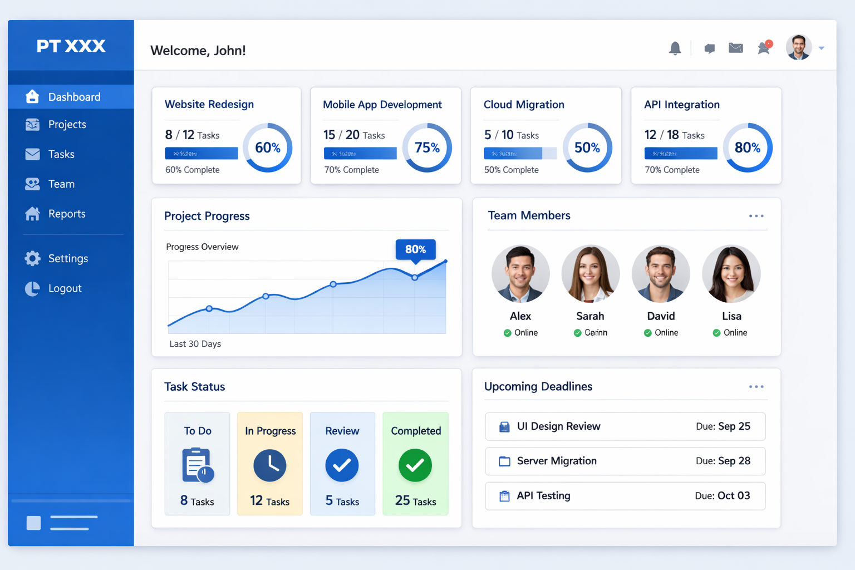Viewport: 855px width, 570px height.
Task: Open the mail envelope icon in header
Action: click(x=736, y=48)
